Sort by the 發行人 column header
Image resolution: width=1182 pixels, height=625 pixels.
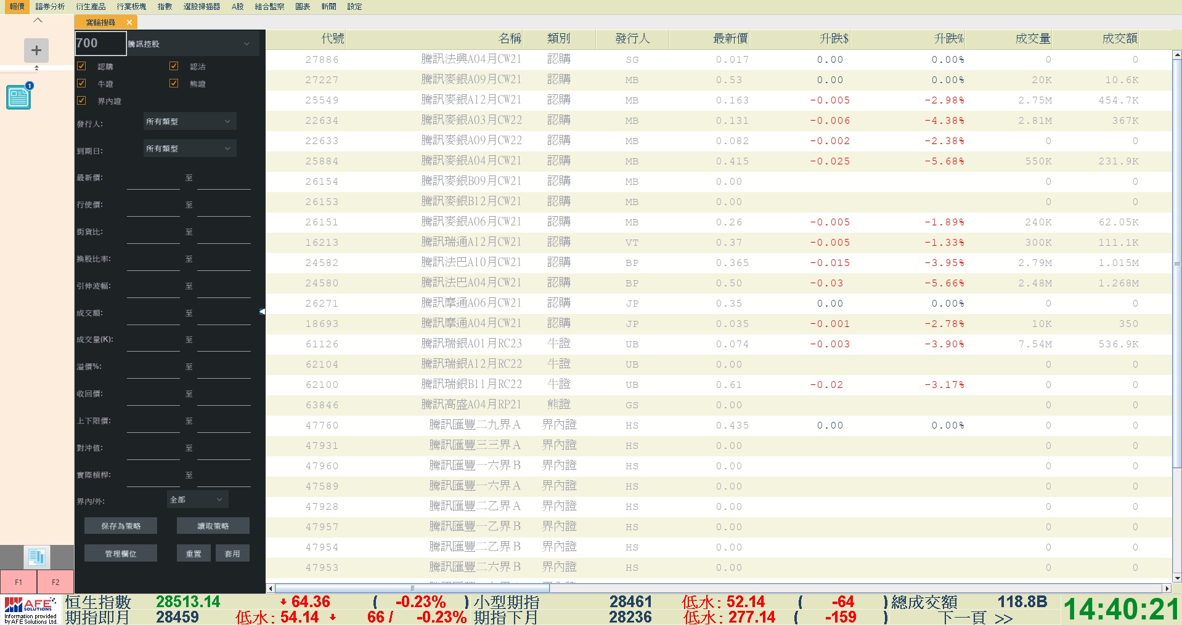point(632,38)
